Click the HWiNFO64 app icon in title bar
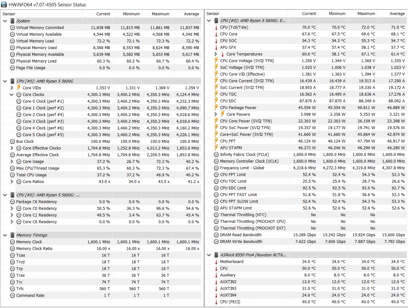 click(x=4, y=4)
